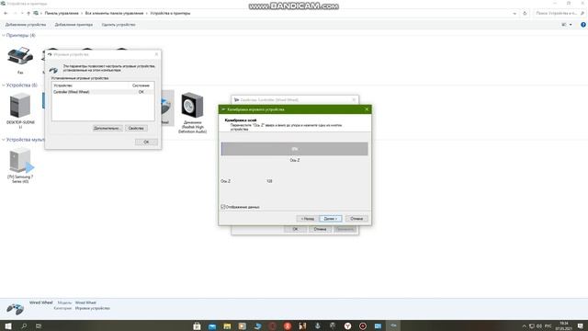This screenshot has width=588, height=331.
Task: Click 'Дополнительно...' in game devices dialog
Action: (107, 129)
